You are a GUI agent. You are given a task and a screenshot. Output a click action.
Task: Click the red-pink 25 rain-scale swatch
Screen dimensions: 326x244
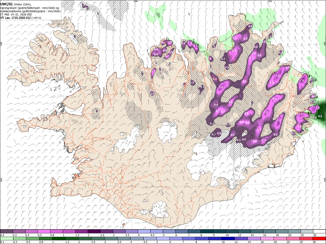pyautogui.click(x=306, y=238)
